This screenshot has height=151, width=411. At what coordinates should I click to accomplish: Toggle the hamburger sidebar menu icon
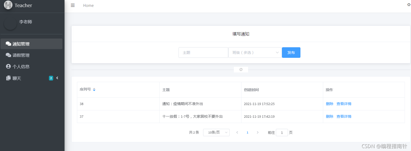click(x=73, y=5)
